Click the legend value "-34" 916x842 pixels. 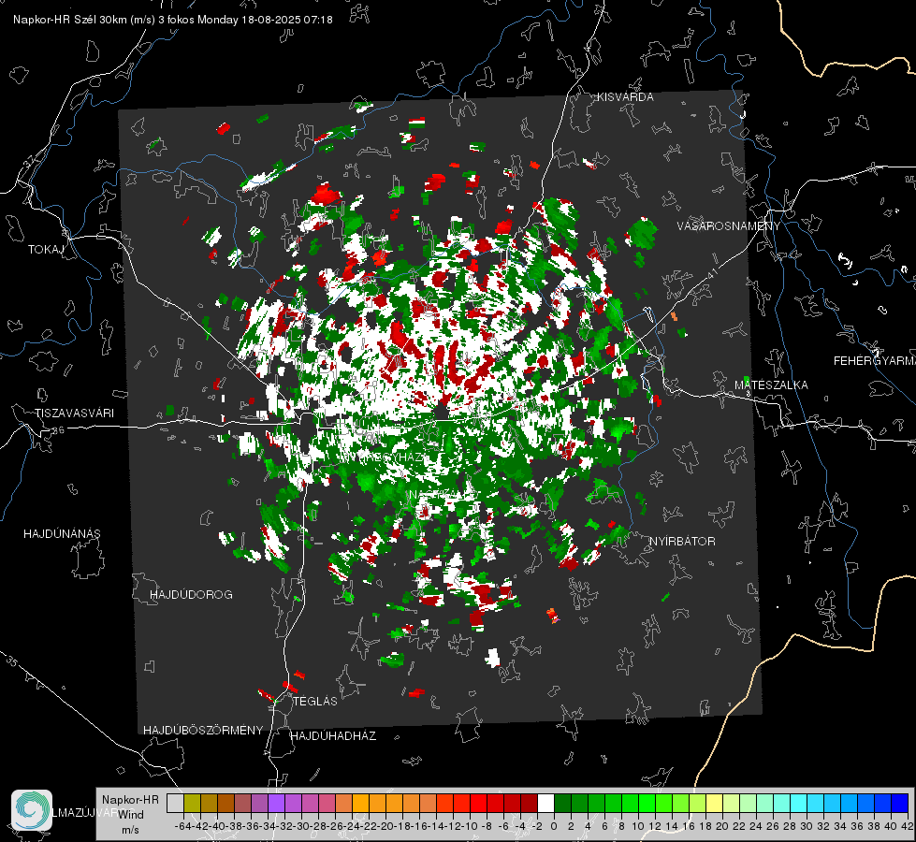[x=269, y=826]
